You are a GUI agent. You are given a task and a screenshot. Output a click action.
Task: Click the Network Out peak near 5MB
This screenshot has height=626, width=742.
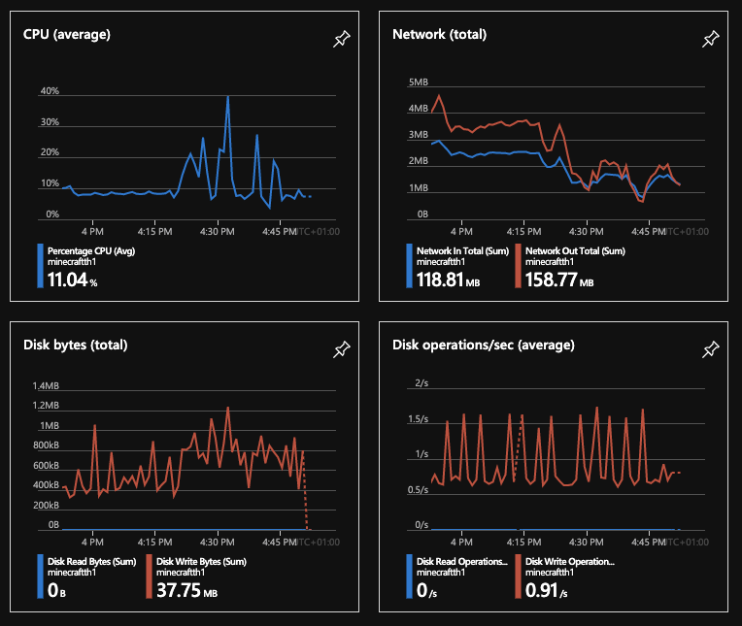tap(439, 96)
